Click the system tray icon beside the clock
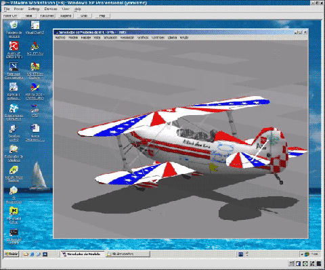The image size is (325, 270). pos(307,254)
